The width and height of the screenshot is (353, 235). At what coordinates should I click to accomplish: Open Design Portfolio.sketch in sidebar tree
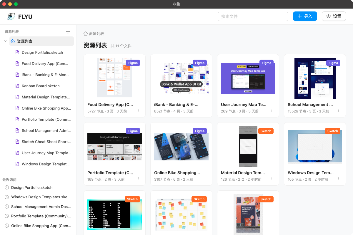[x=43, y=52]
